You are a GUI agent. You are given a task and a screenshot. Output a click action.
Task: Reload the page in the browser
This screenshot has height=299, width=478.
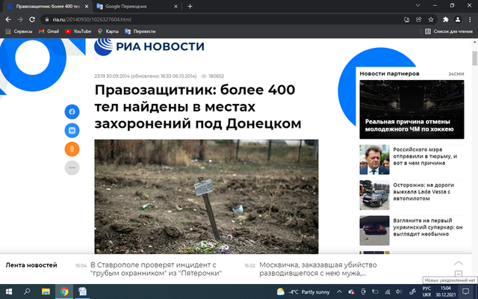(x=33, y=19)
